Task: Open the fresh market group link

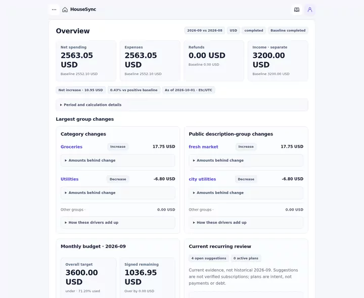Action: pos(203,147)
